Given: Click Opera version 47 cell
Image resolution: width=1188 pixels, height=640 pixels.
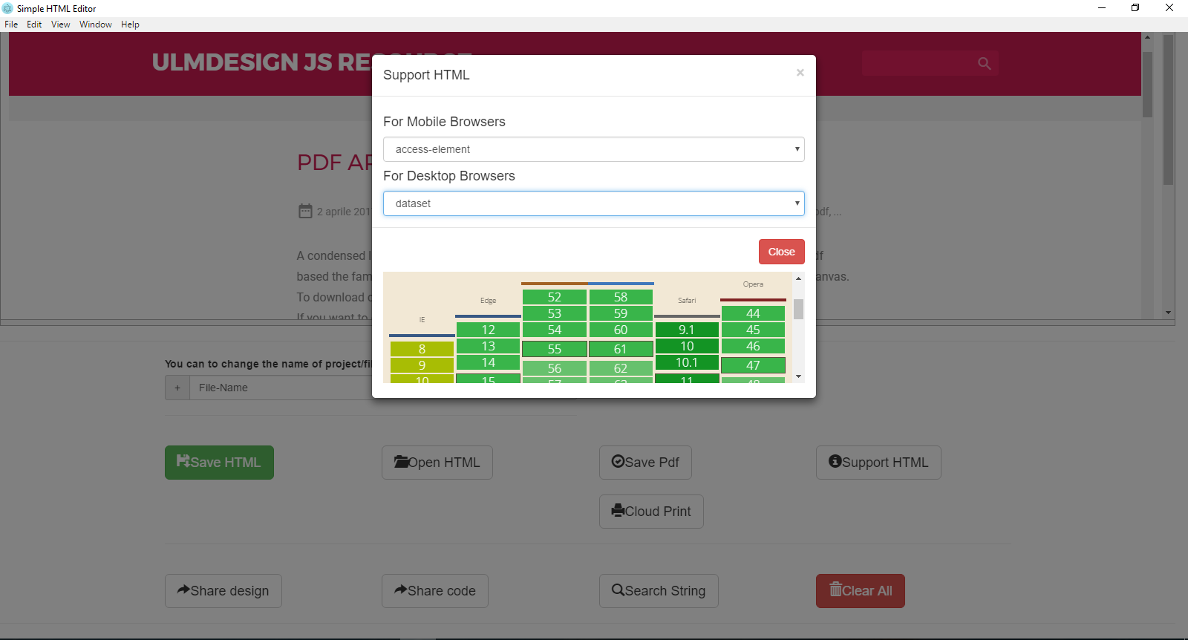Looking at the screenshot, I should 753,365.
